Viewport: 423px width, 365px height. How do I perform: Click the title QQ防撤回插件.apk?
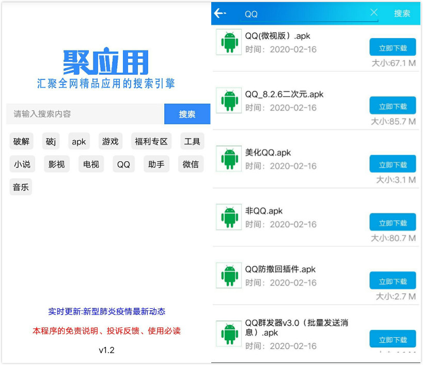[x=280, y=269]
